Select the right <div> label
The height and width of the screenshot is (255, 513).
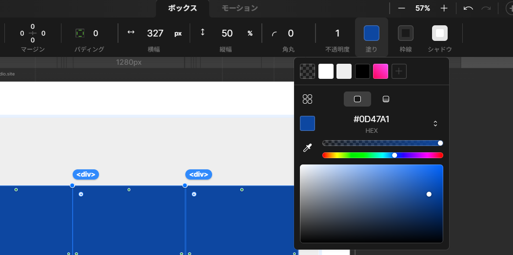[198, 175]
